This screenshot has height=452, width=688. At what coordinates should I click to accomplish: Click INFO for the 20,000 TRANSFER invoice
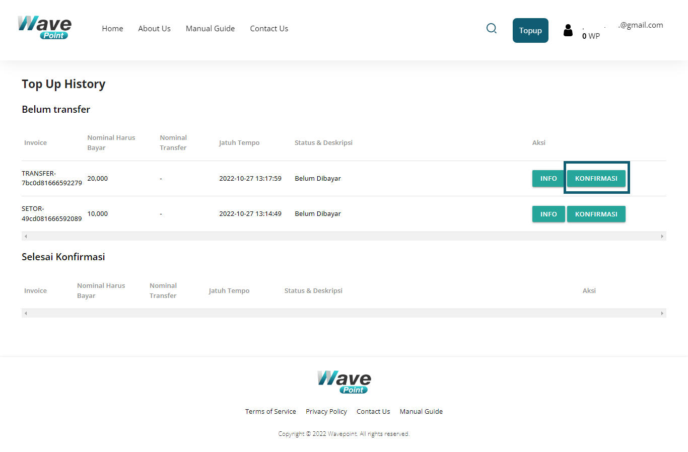click(548, 179)
